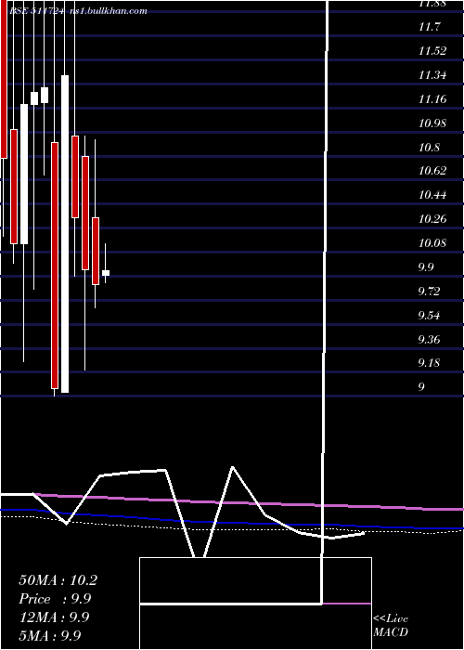Click the 5MA : 9.9 legend entry
Screen dimensions: 464x650
pyautogui.click(x=50, y=635)
